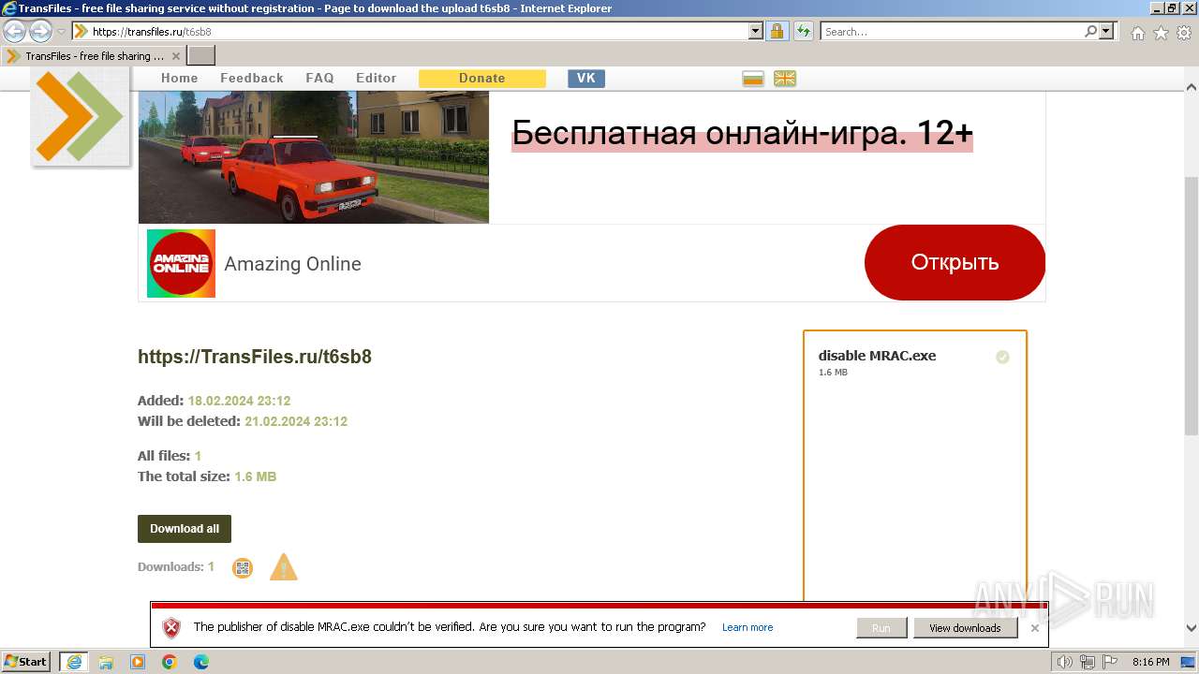Click the 8:16 PM system clock
This screenshot has height=674, width=1199.
pyautogui.click(x=1151, y=662)
